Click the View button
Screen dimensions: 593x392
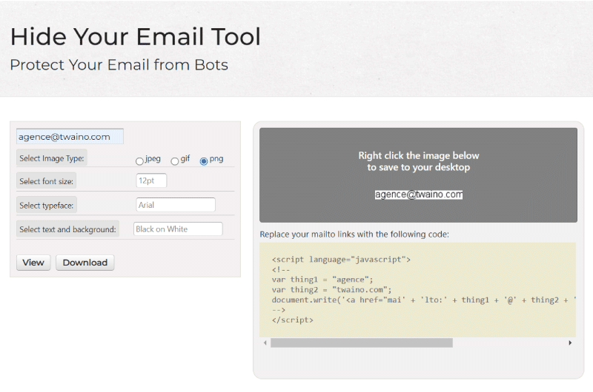pos(33,263)
